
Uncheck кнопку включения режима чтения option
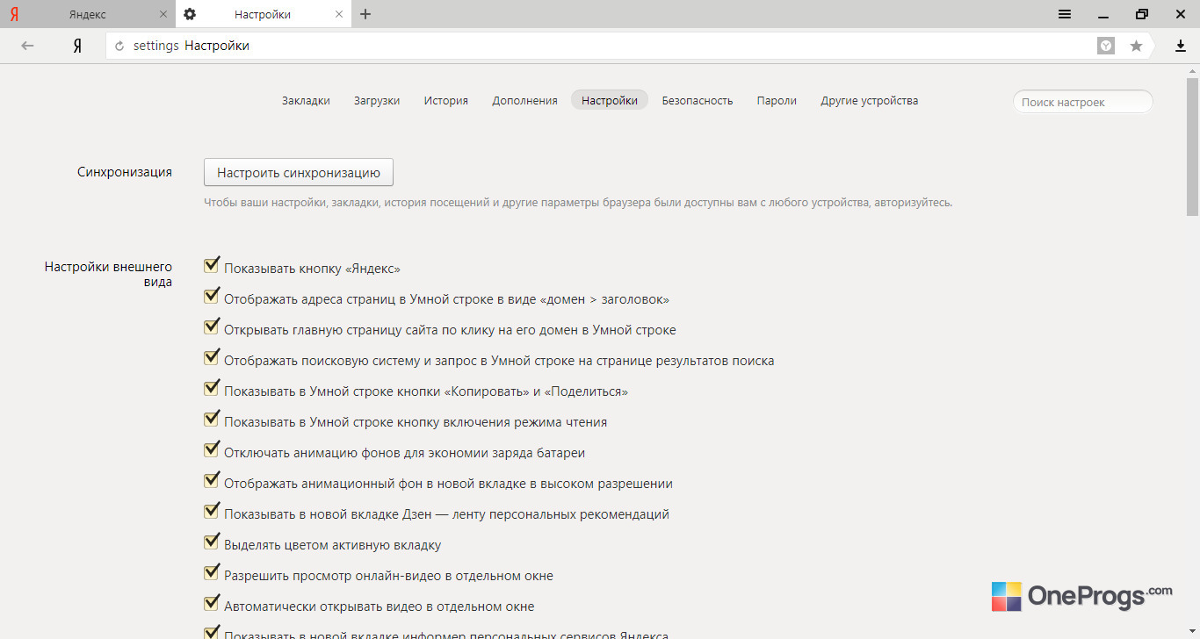pyautogui.click(x=211, y=420)
